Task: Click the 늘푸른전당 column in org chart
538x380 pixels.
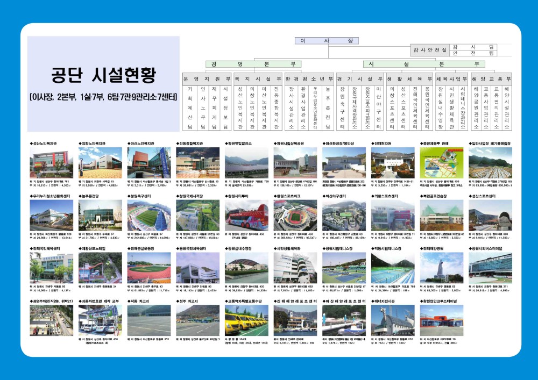Action: (328, 107)
